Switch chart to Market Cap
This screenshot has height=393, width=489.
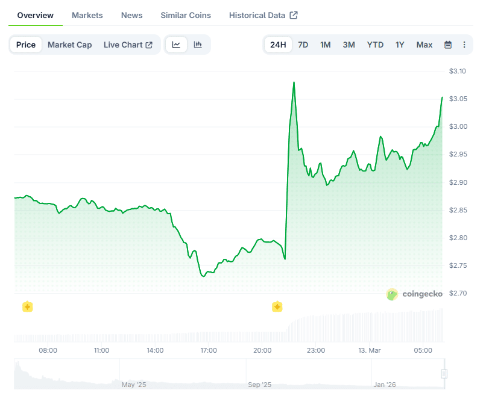(69, 45)
